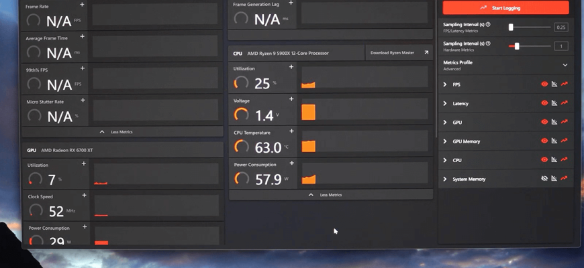Click the red trend-line icon for Latency

(565, 103)
